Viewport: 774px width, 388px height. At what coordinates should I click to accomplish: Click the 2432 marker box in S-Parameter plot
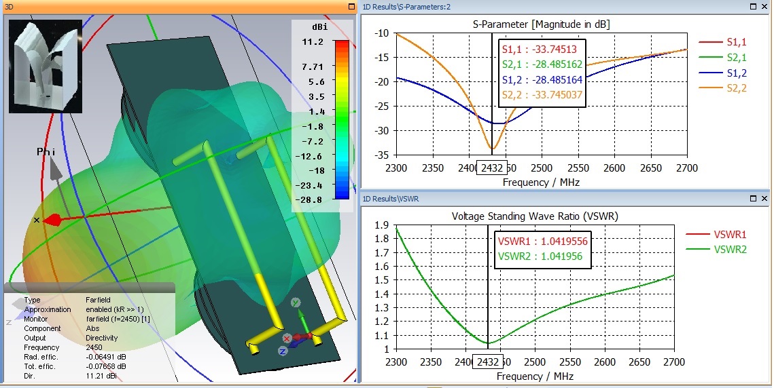click(491, 168)
